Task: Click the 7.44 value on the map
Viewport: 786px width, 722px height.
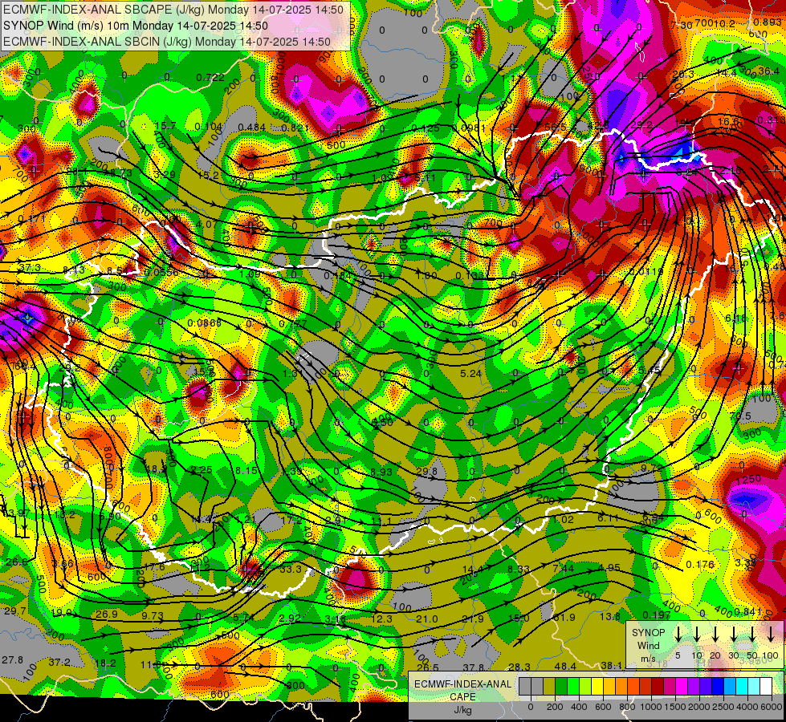Action: (x=564, y=568)
